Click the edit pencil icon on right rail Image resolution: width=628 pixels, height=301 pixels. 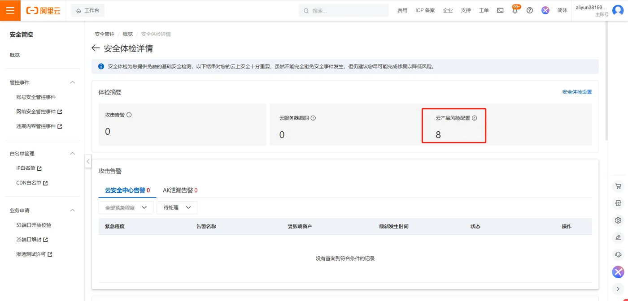click(x=618, y=237)
